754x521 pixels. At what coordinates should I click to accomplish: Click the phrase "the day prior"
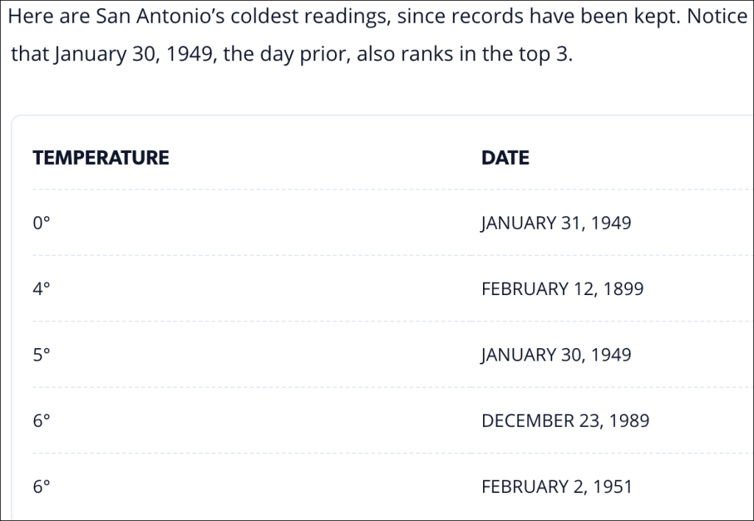[285, 55]
